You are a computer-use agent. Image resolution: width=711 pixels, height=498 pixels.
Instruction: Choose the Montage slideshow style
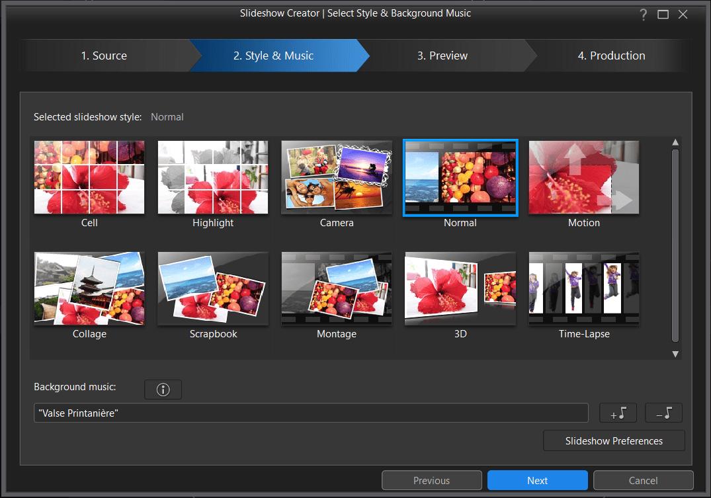pyautogui.click(x=337, y=288)
